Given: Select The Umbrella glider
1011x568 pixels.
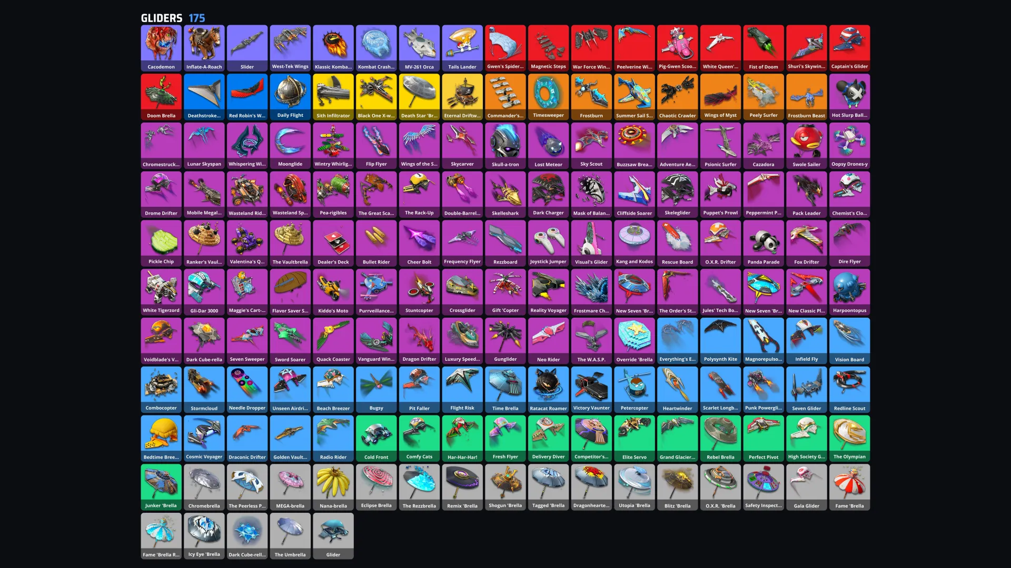Looking at the screenshot, I should coord(290,536).
